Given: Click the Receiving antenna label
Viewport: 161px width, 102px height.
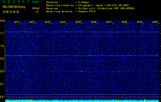Looking at the screenshot, I should pyautogui.click(x=59, y=11).
